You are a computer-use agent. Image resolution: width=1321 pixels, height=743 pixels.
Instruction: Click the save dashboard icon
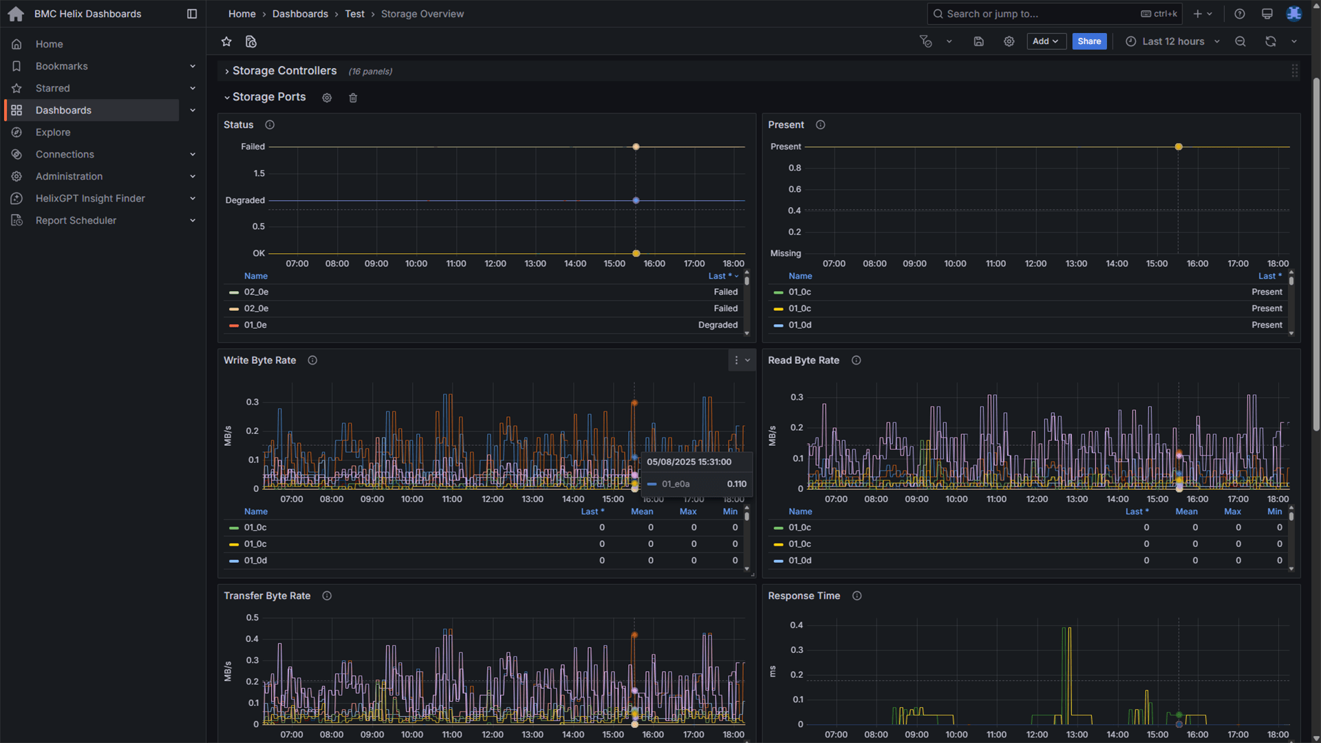(978, 42)
